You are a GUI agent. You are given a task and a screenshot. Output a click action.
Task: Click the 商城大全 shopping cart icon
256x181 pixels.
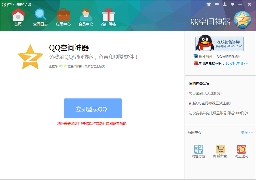click(x=220, y=150)
